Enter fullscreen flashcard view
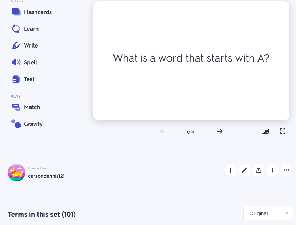 283,131
